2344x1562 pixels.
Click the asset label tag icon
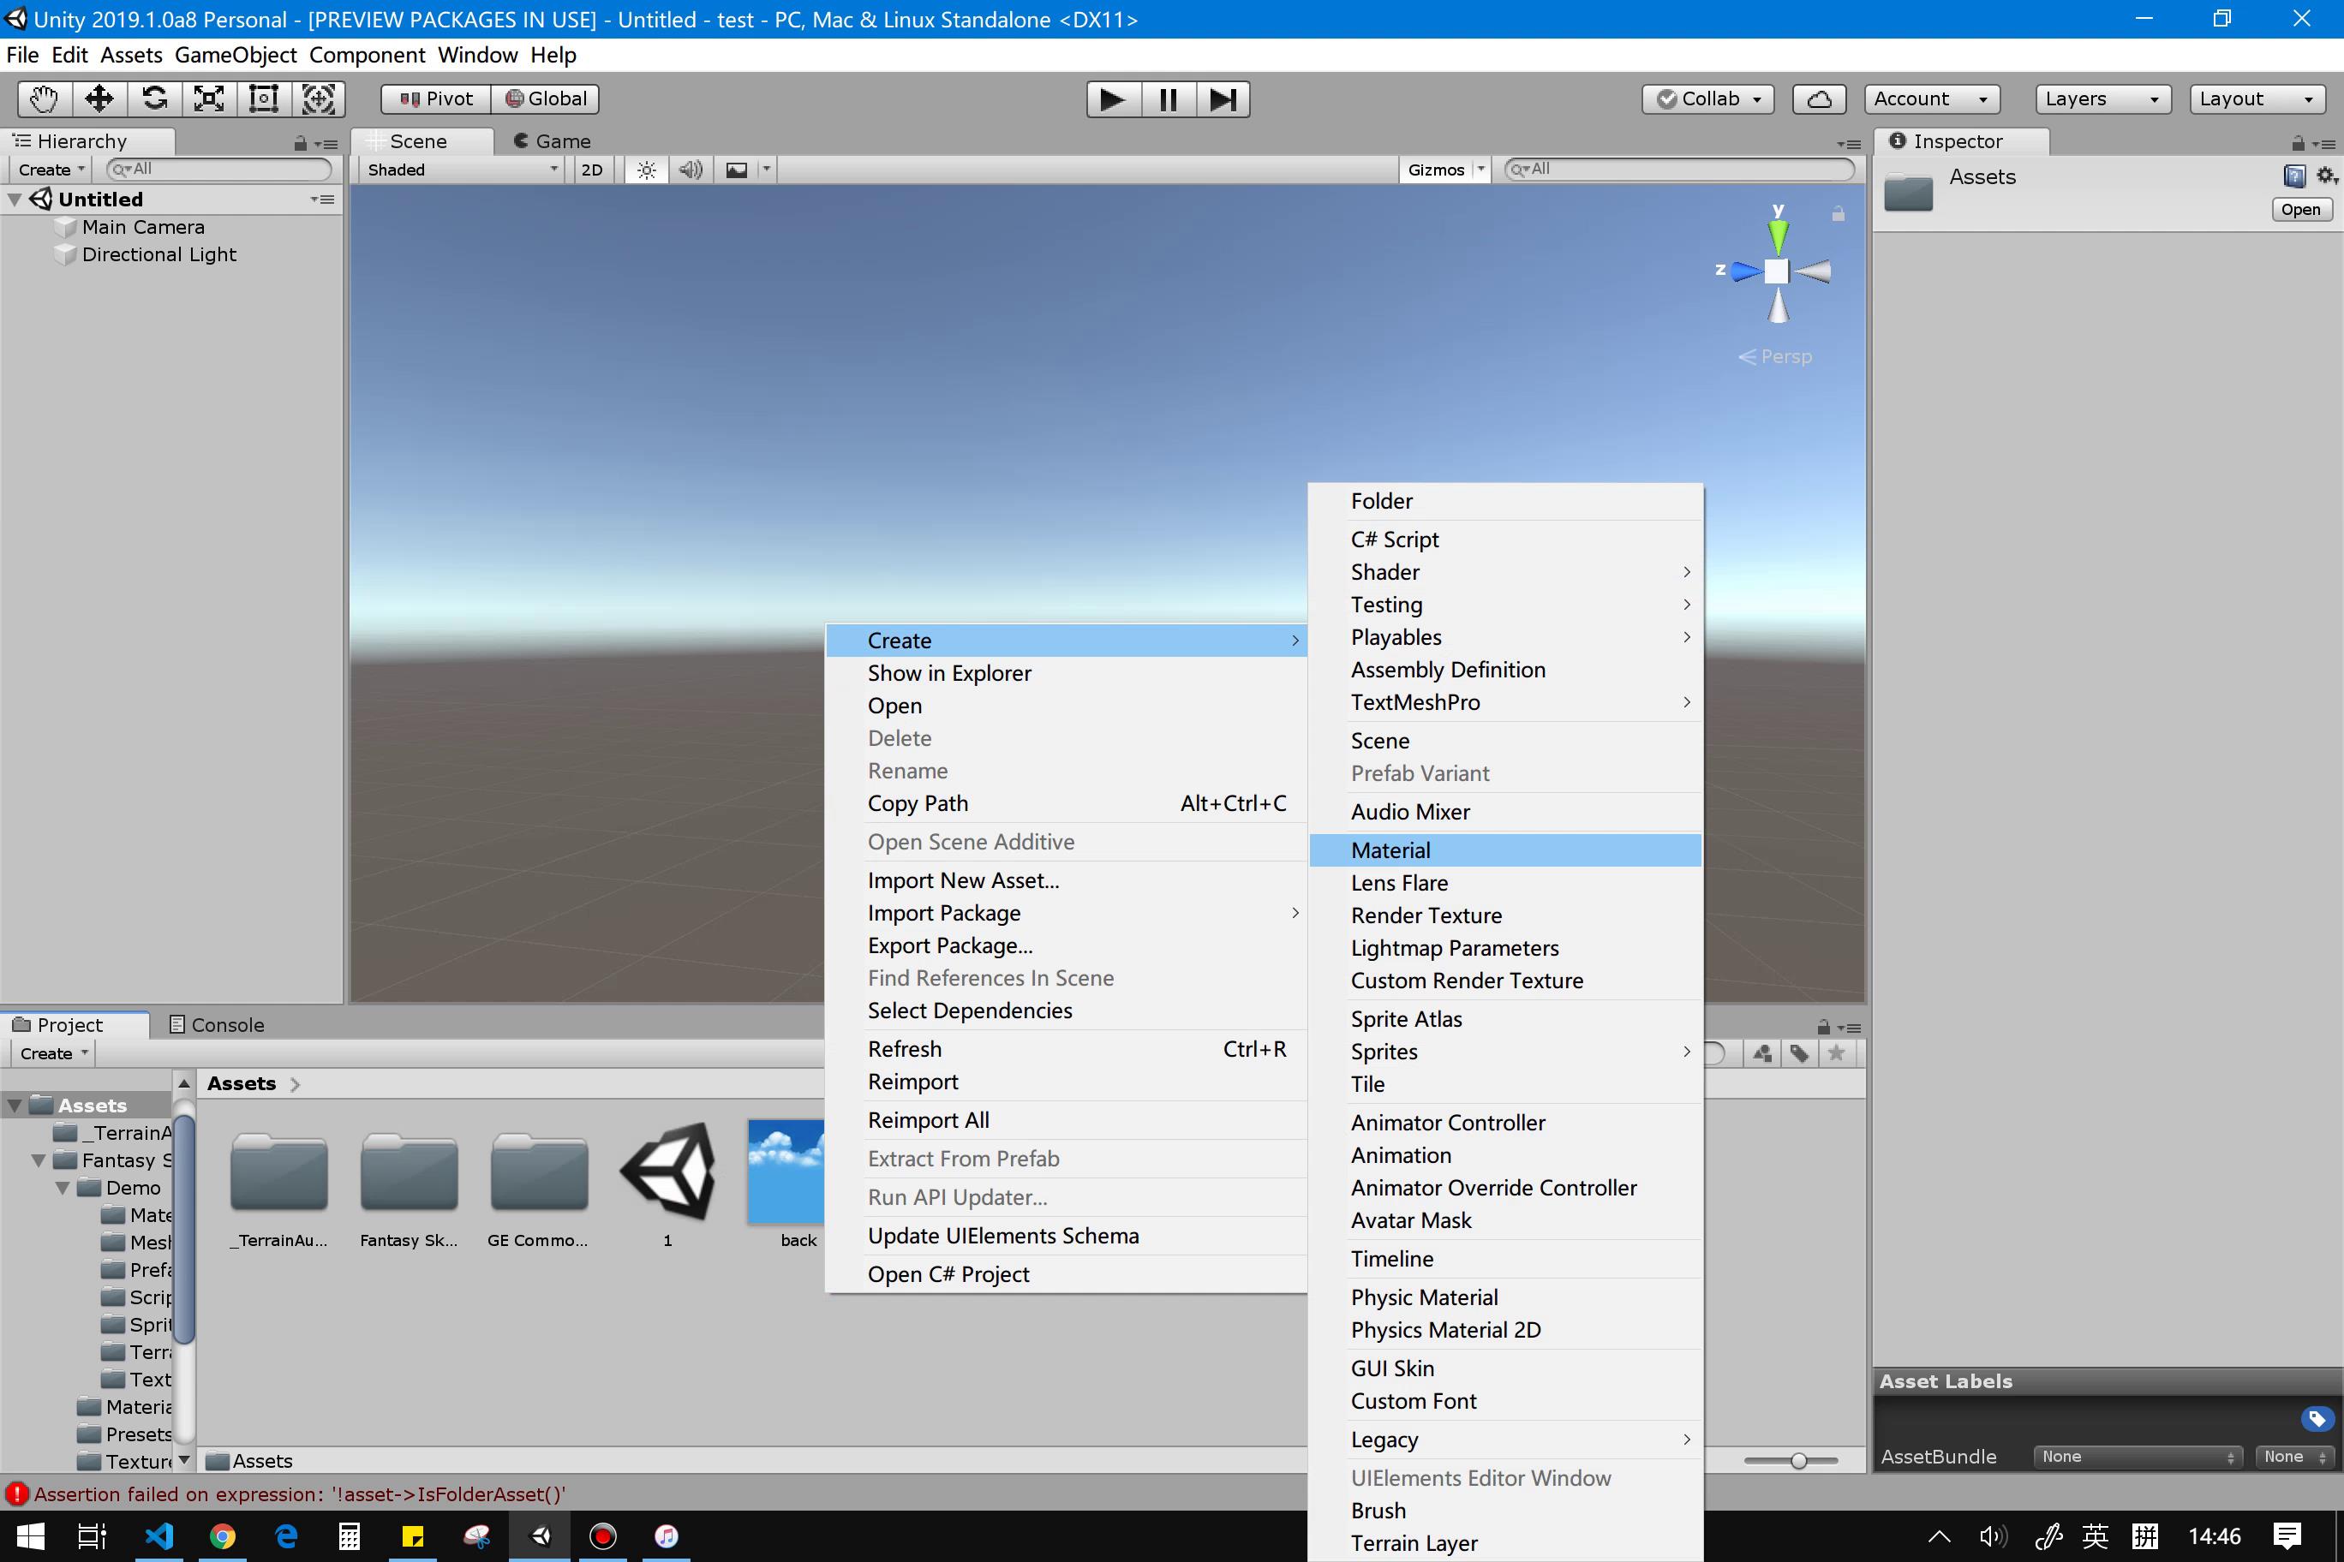(x=2317, y=1418)
